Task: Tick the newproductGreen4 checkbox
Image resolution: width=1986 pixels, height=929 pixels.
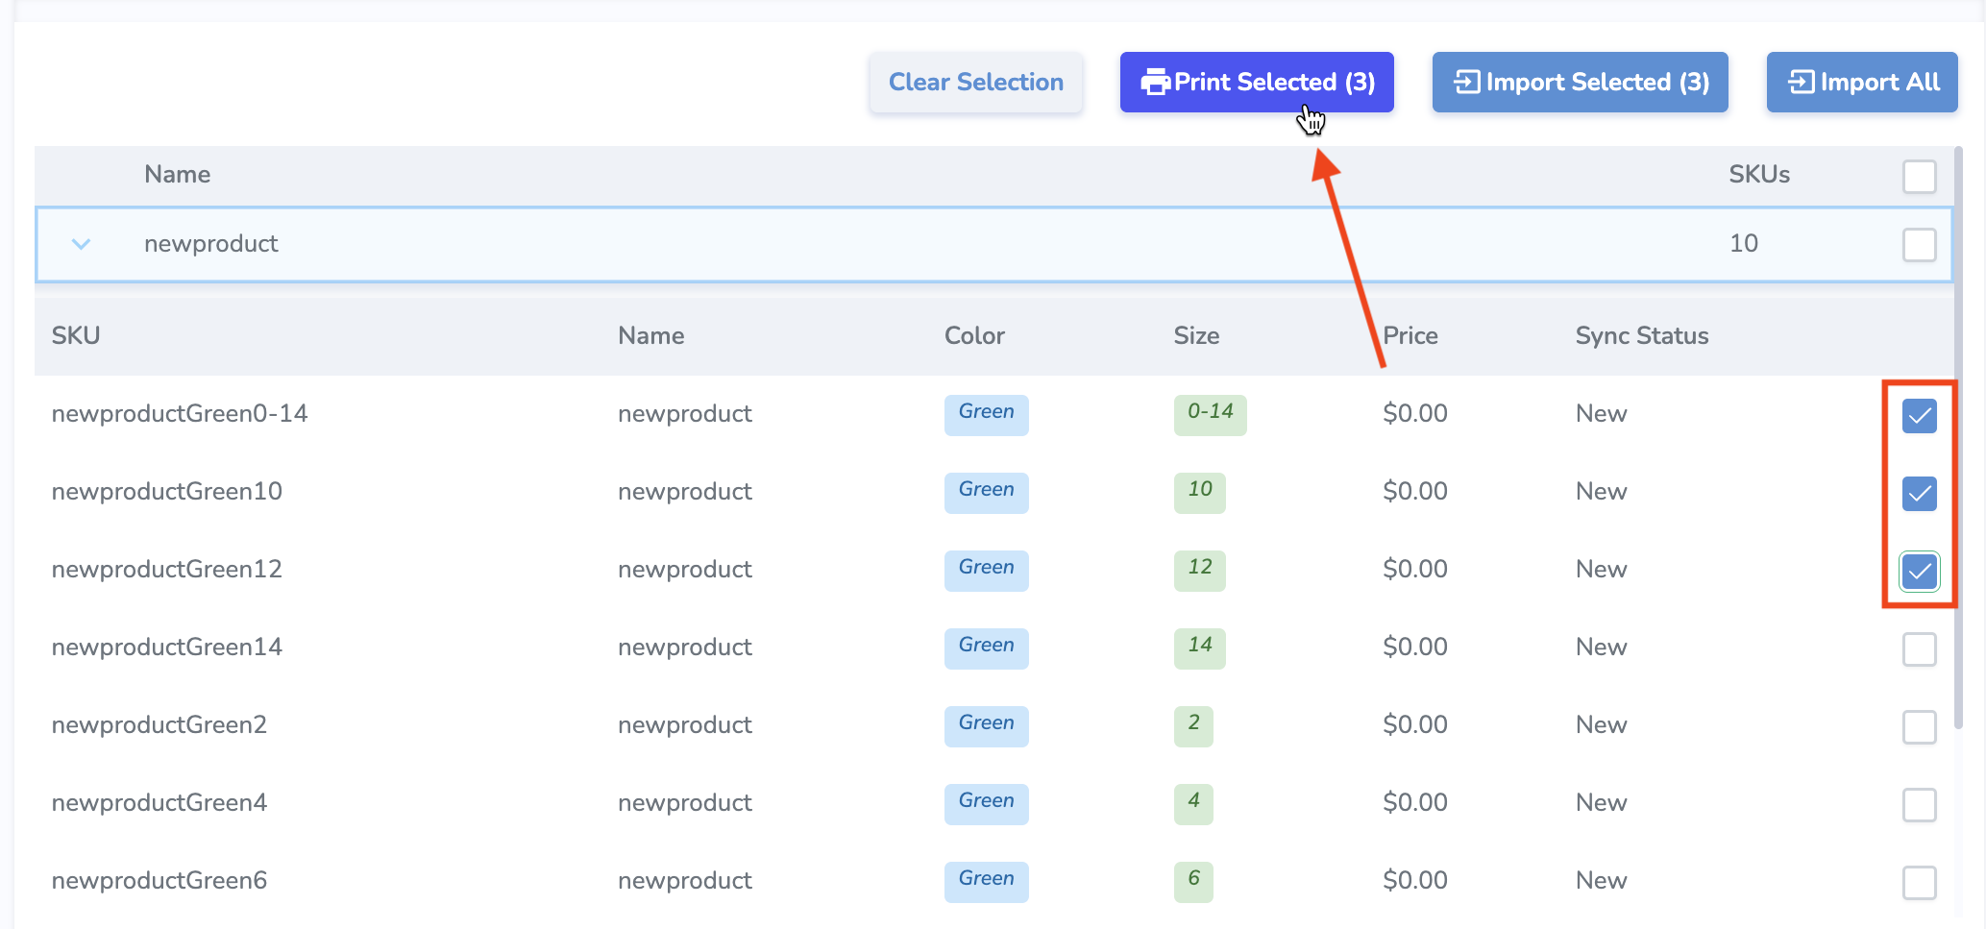Action: pos(1919,805)
